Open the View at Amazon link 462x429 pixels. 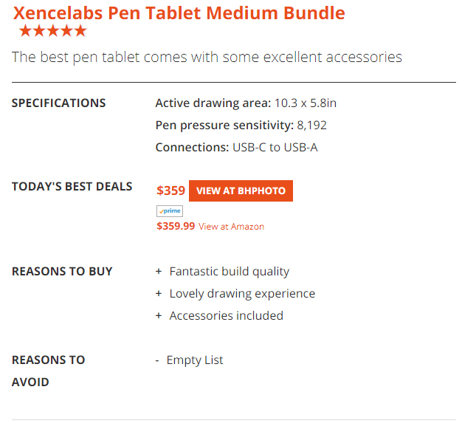tap(231, 227)
